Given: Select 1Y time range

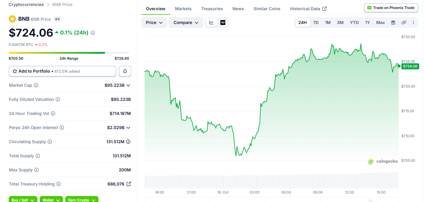Looking at the screenshot, I should pos(367,23).
